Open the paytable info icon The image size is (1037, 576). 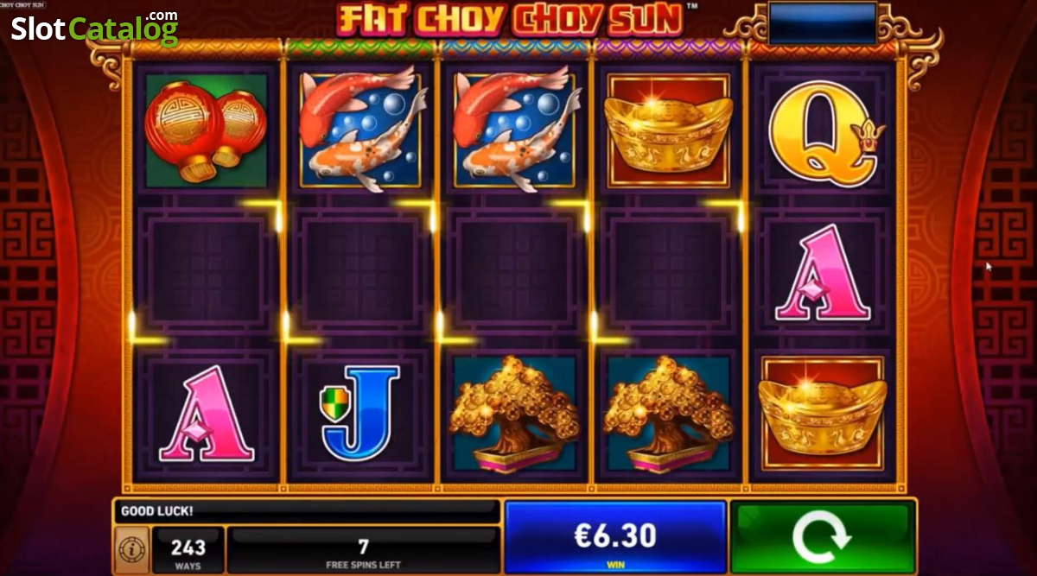tap(130, 549)
